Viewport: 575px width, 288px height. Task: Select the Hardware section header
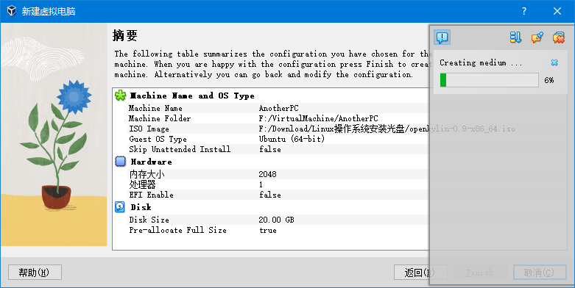[151, 162]
